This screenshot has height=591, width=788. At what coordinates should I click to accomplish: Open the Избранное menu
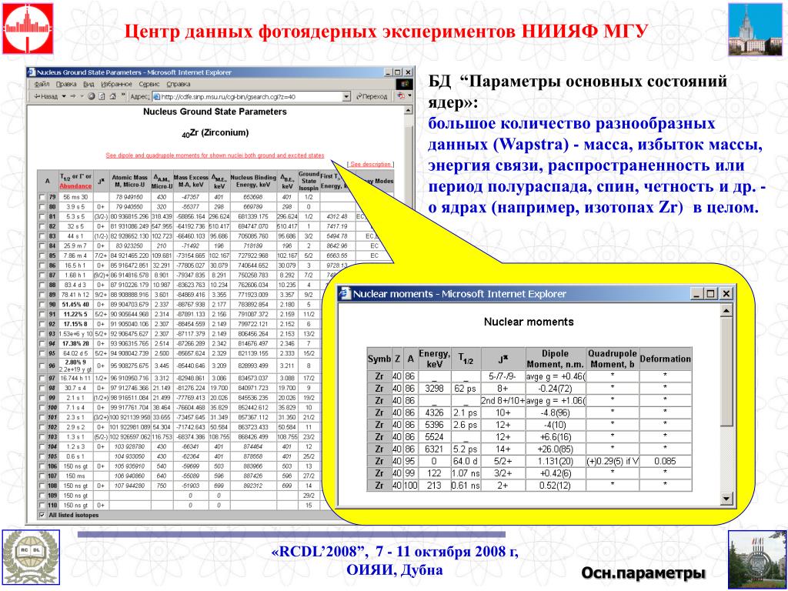(x=117, y=84)
